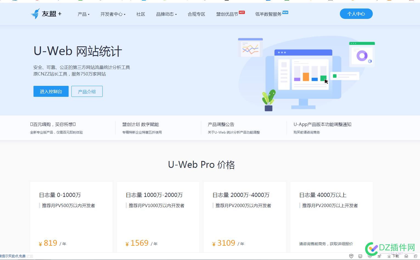
Task: Click the 全新专业版产品，仅需百元即刻体验 subtitle
Action: (x=56, y=132)
